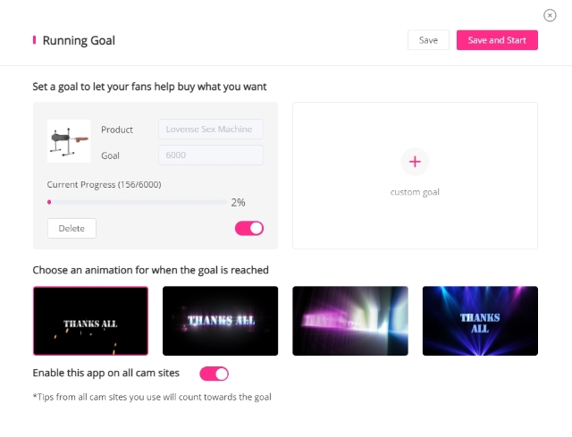Click the Lovense Sex Machine product image
This screenshot has height=437, width=572.
coord(69,141)
